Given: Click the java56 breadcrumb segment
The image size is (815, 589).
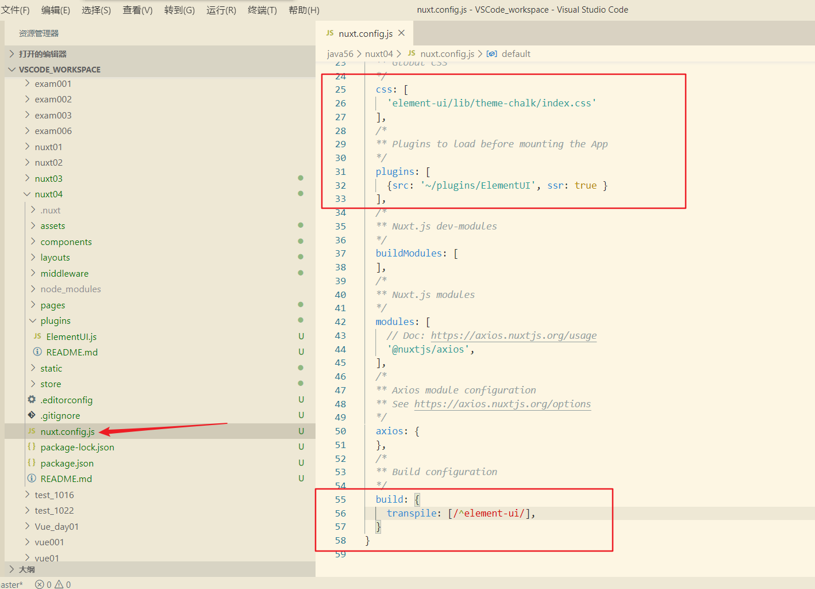Looking at the screenshot, I should [x=340, y=53].
